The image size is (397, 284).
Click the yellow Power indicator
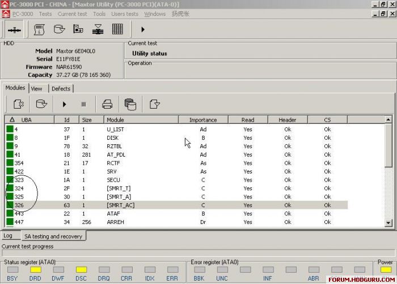pyautogui.click(x=386, y=270)
